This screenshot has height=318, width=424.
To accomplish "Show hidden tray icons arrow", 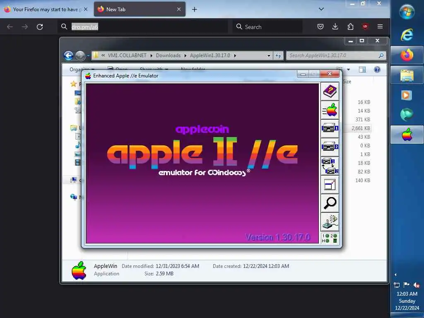I will (x=395, y=275).
